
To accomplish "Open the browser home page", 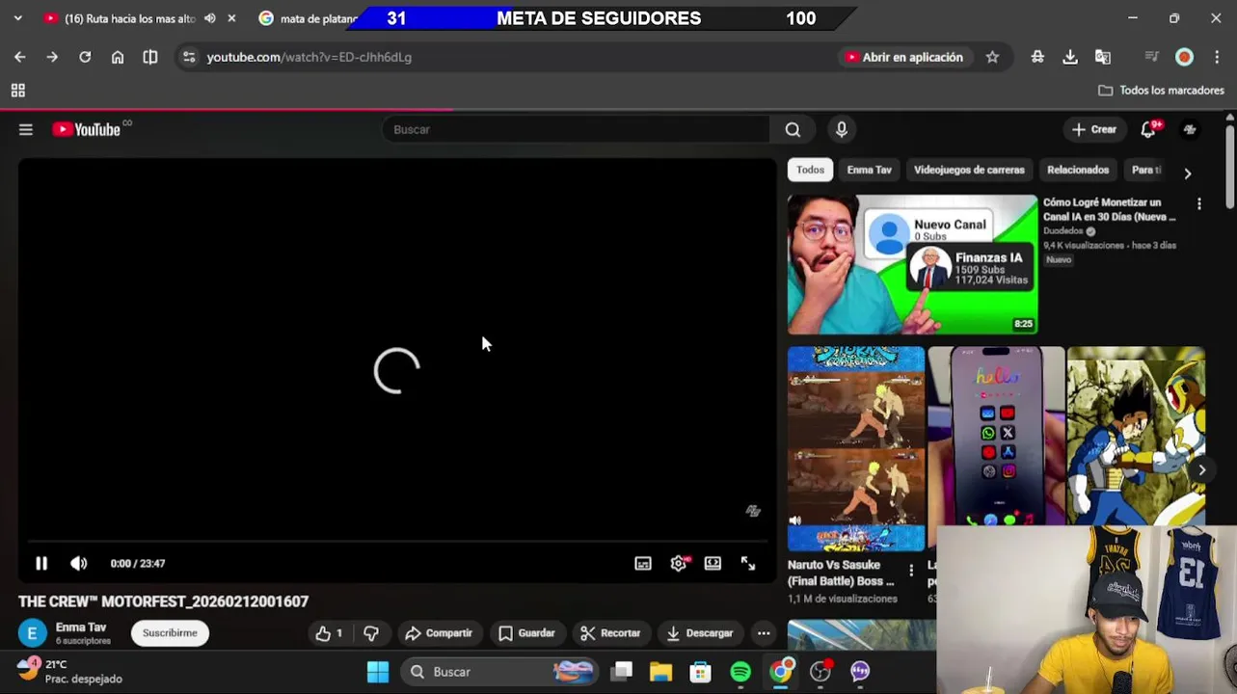I will click(x=118, y=57).
